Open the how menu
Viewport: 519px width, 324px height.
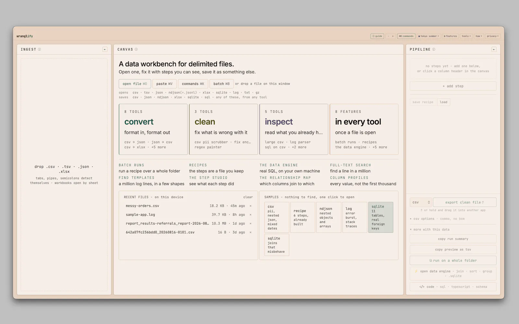(x=479, y=36)
